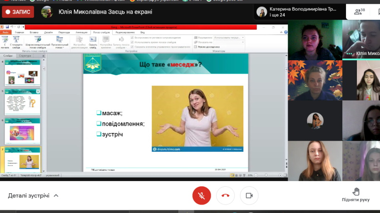Click the red ЗАПИС recording button

click(x=18, y=12)
